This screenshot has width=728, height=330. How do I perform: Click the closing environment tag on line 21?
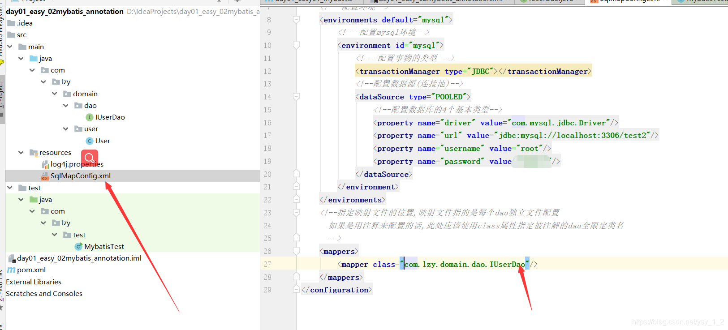368,187
